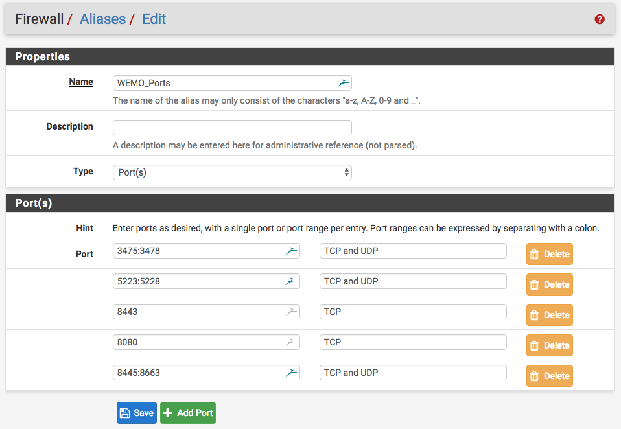Click autofill icon in the 8080 port field
Viewport: 621px width, 429px height.
click(291, 342)
